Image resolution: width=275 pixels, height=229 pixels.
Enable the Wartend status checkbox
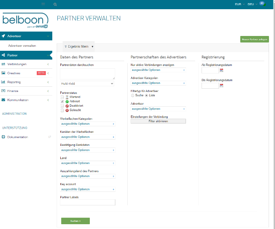62,97
